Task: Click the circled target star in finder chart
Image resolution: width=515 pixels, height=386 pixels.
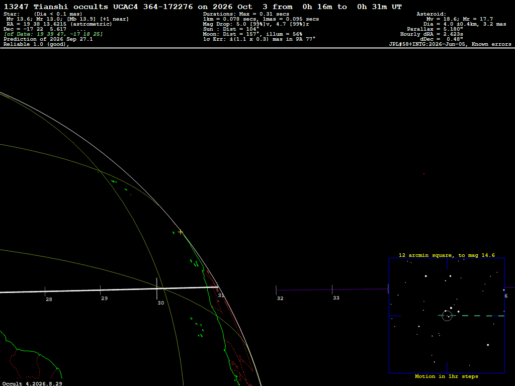Action: (447, 316)
